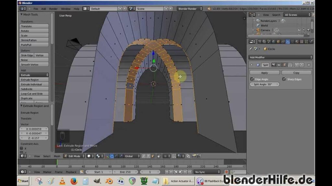Image resolution: width=332 pixels, height=186 pixels.
Task: Expand the Global transform orientation dropdown
Action: [132, 156]
